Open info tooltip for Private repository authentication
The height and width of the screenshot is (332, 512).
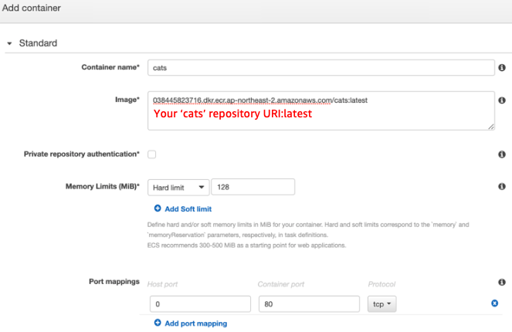click(x=502, y=154)
